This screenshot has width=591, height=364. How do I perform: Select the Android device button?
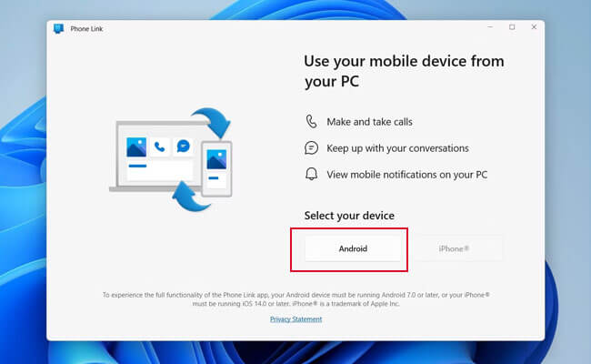click(353, 248)
